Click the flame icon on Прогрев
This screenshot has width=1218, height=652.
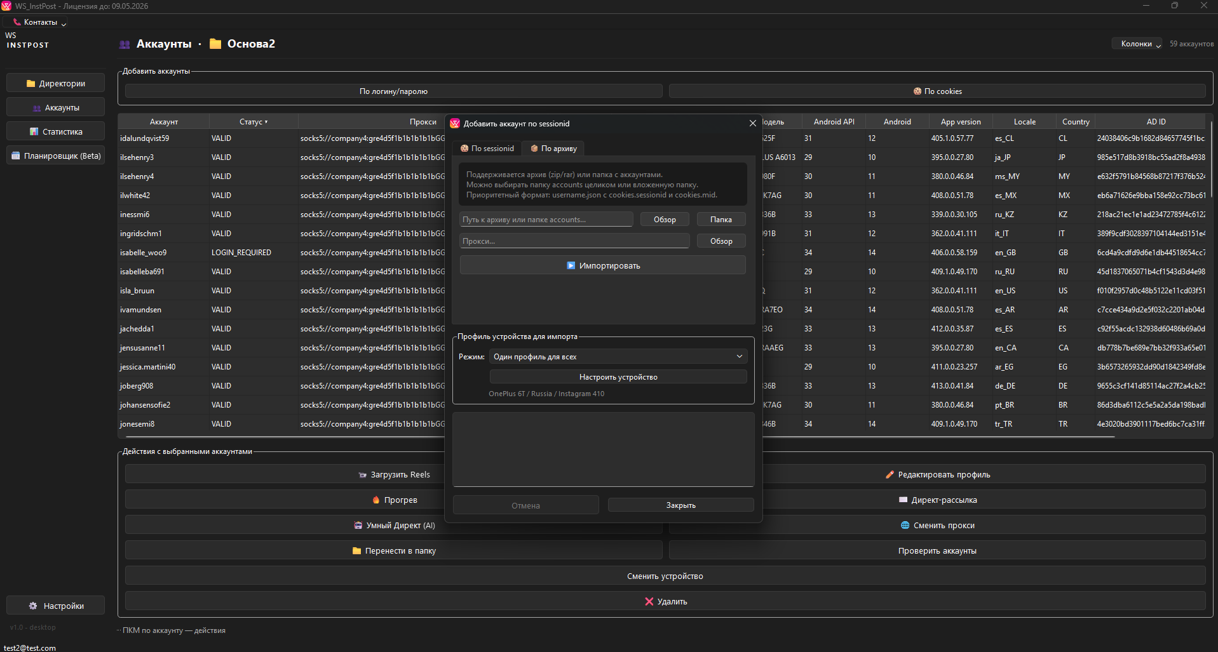[376, 500]
